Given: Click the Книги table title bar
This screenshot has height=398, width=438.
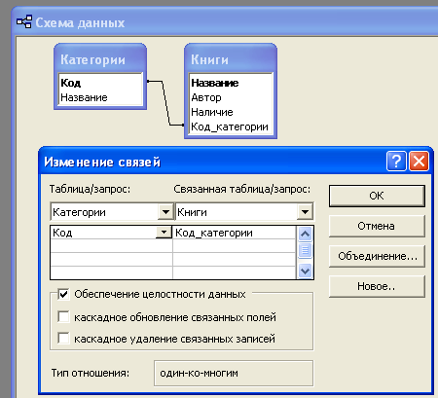Looking at the screenshot, I should tap(231, 59).
